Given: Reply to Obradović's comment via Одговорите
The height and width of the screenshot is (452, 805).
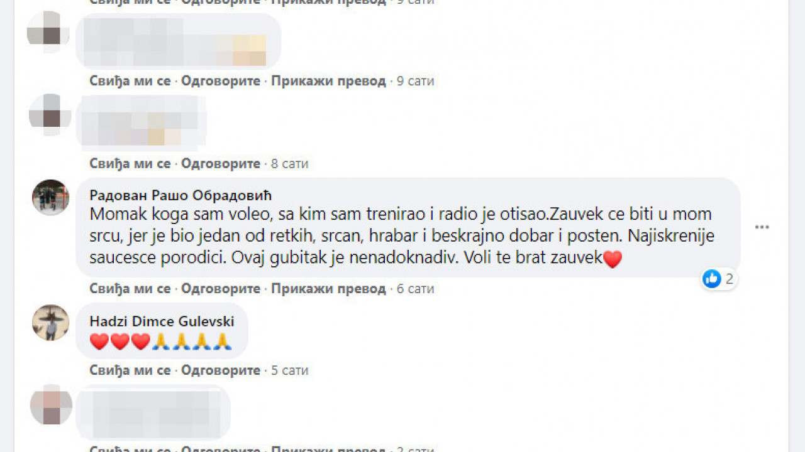Looking at the screenshot, I should [221, 289].
